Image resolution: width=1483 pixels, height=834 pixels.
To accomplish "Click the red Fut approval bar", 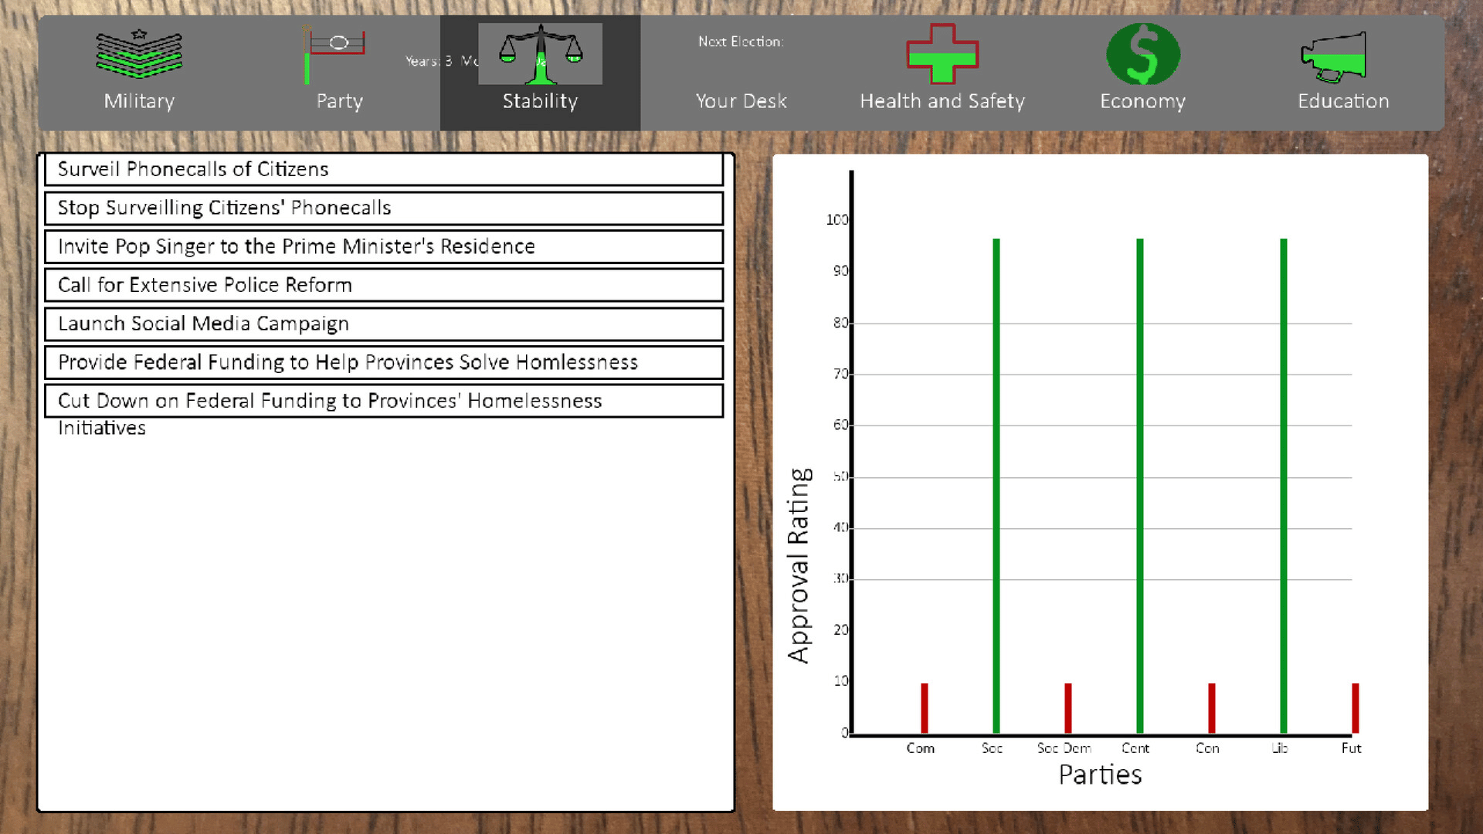I will (1356, 708).
